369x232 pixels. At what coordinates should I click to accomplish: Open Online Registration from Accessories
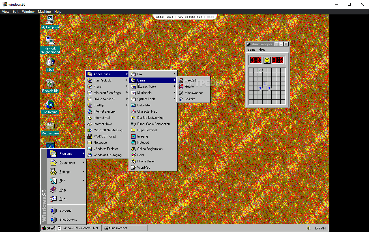pyautogui.click(x=153, y=149)
